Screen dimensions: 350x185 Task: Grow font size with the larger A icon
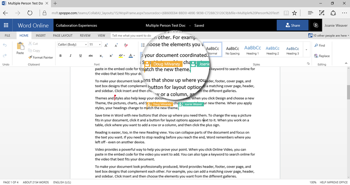(x=106, y=45)
